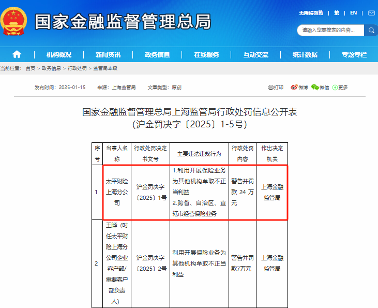
Task: Open the mail envelope icon
Action: pyautogui.click(x=371, y=13)
